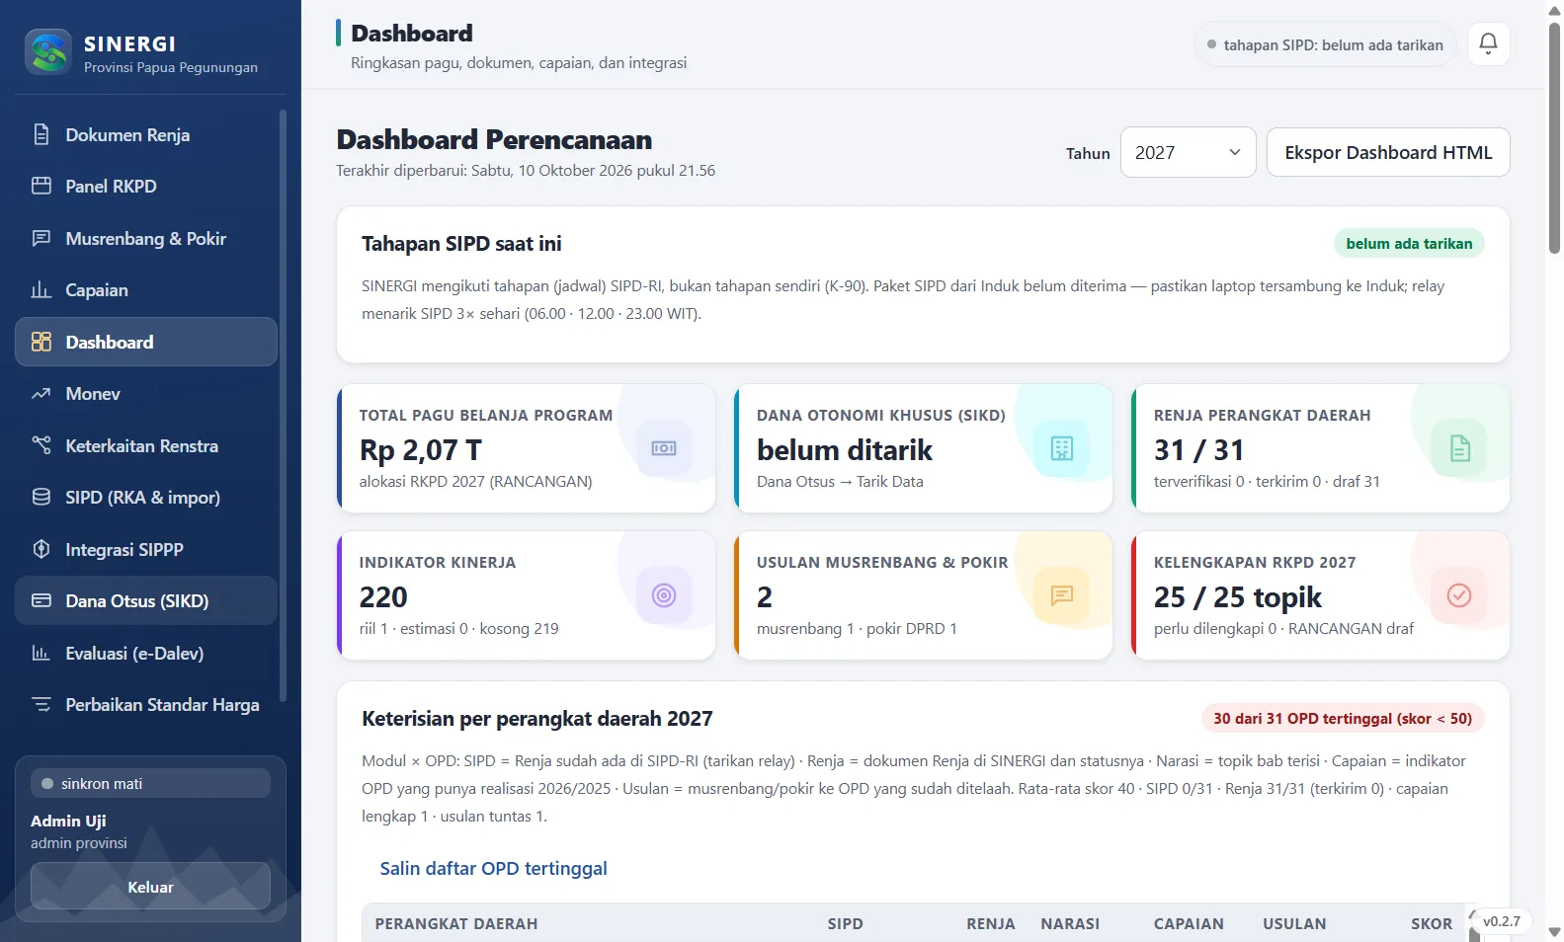Click the SIPD database icon
The width and height of the screenshot is (1564, 942).
pos(41,497)
